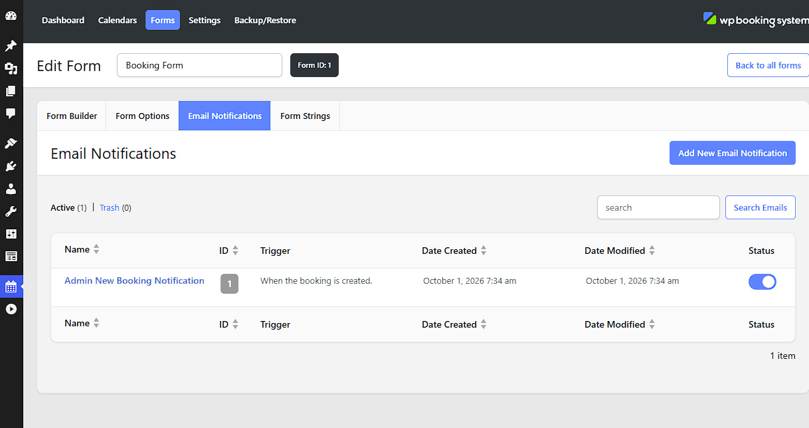Go Back to all forms
809x428 pixels.
coord(768,65)
